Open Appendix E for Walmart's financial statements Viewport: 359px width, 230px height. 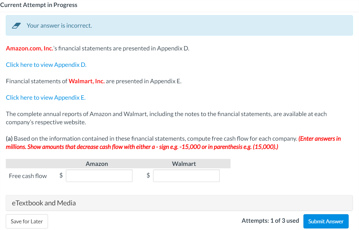point(46,97)
